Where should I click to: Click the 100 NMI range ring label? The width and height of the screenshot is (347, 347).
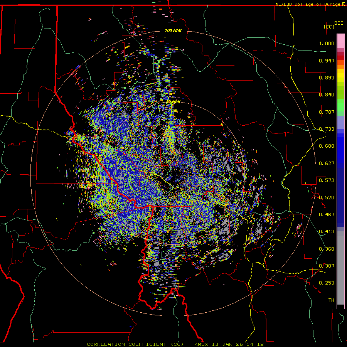173,30
